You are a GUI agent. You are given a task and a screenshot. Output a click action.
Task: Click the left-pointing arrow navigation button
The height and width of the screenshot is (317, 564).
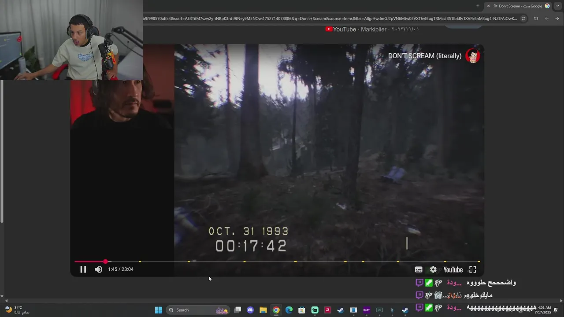coord(547,18)
